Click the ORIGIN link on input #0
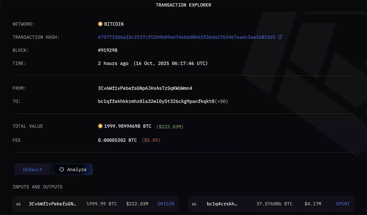 click(166, 204)
